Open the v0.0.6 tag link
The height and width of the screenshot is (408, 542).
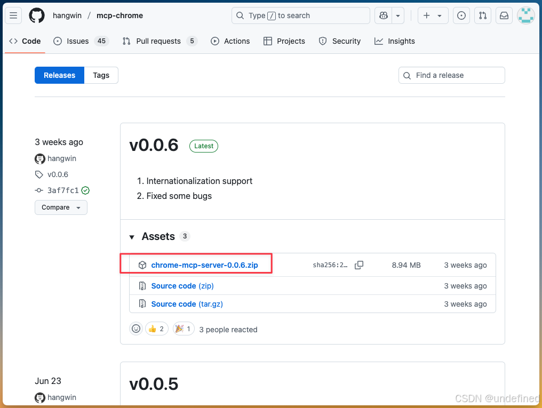(58, 174)
